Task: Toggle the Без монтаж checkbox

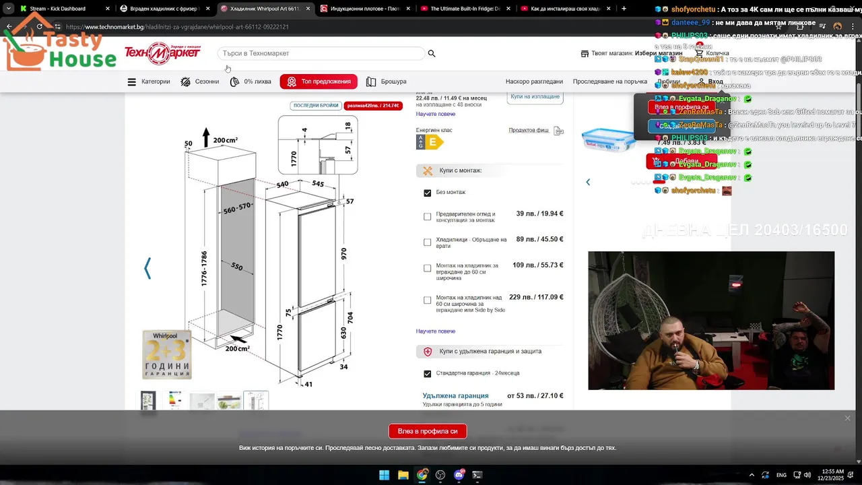Action: (x=427, y=193)
